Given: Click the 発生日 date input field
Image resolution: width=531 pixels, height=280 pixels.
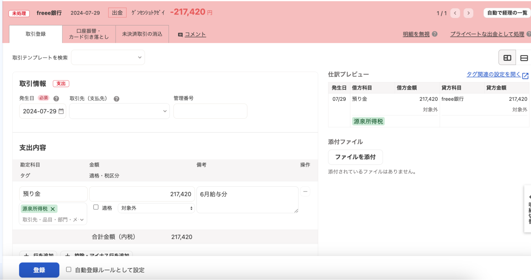Looking at the screenshot, I should point(43,111).
